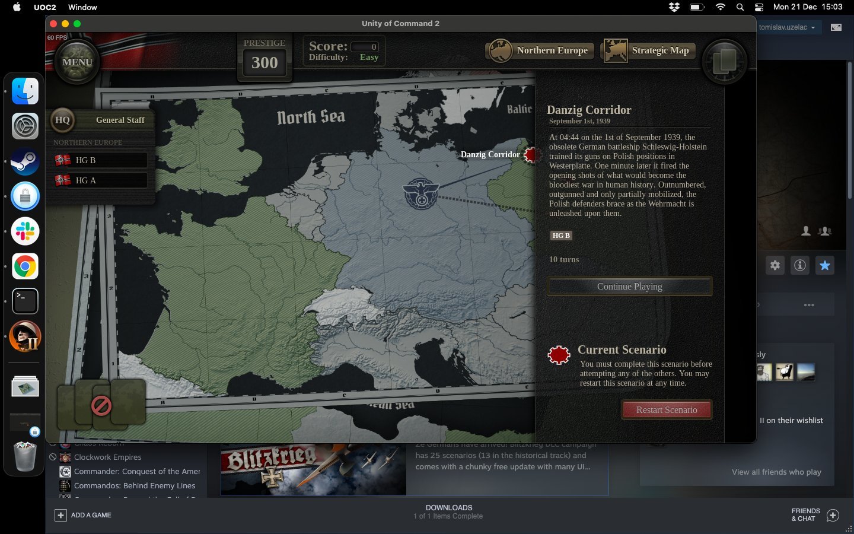
Task: Show Wi-Fi status in the menu bar
Action: [720, 7]
